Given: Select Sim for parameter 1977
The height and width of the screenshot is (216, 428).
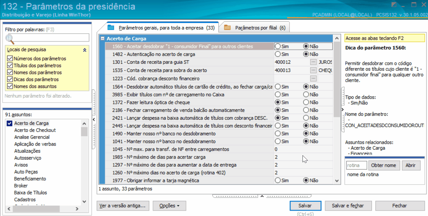Looking at the screenshot, I should pyautogui.click(x=278, y=180).
